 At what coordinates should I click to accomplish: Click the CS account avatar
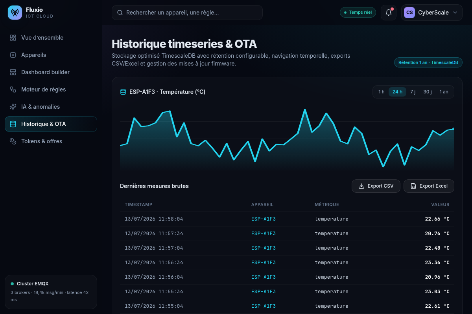pos(409,13)
